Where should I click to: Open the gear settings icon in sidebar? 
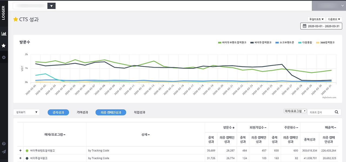click(4, 57)
